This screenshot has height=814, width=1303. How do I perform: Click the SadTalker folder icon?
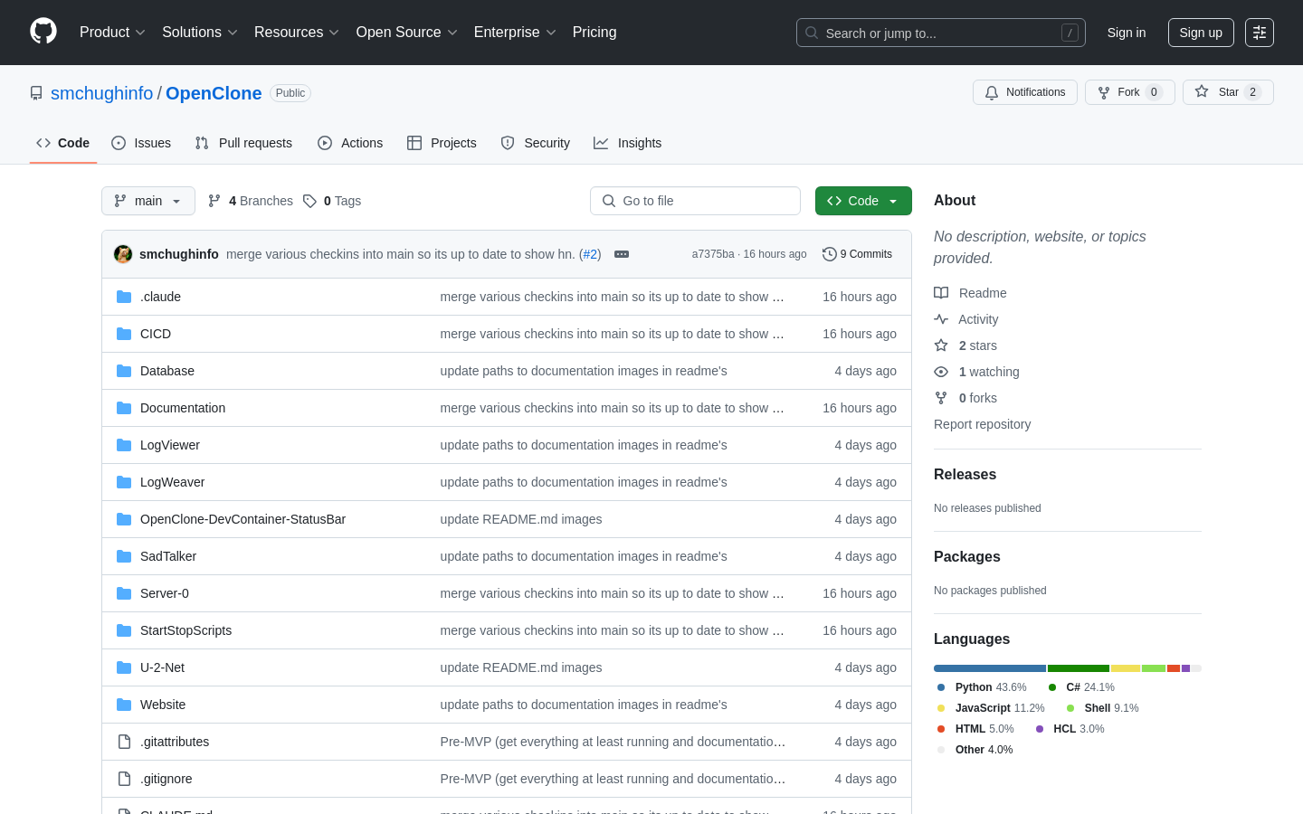pos(124,556)
